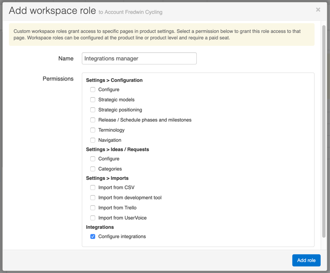
Task: Click the Strategic models label text
Action: [x=116, y=100]
